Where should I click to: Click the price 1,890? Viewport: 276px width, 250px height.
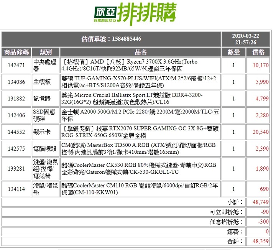click(x=262, y=169)
